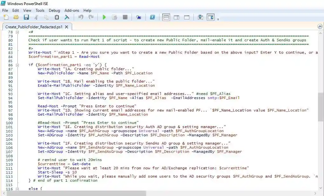
Task: Open the Edit menu
Action: point(16,10)
